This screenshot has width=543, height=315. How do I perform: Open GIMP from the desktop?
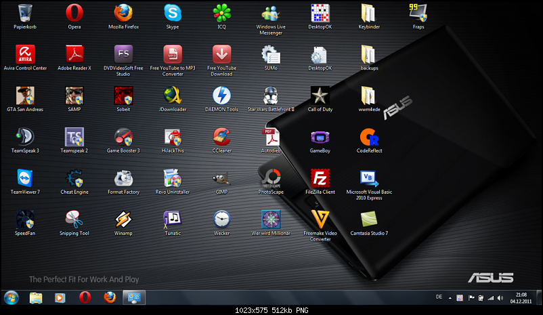tap(221, 179)
